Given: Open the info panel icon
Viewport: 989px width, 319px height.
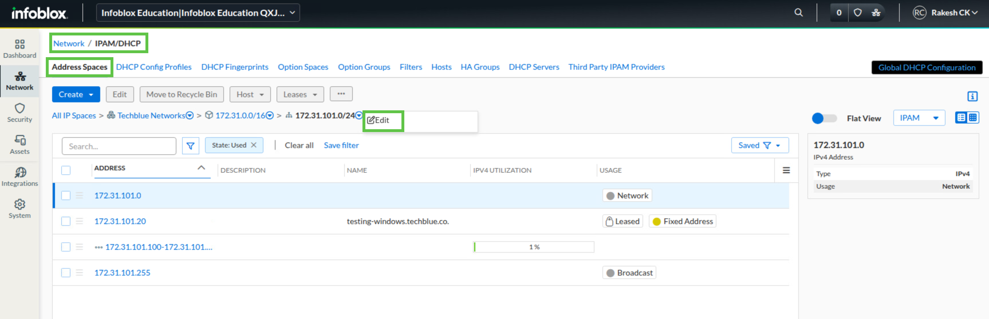Looking at the screenshot, I should tap(972, 96).
